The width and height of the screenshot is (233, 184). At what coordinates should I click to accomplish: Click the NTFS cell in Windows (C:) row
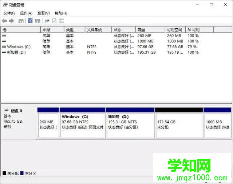click(x=92, y=47)
